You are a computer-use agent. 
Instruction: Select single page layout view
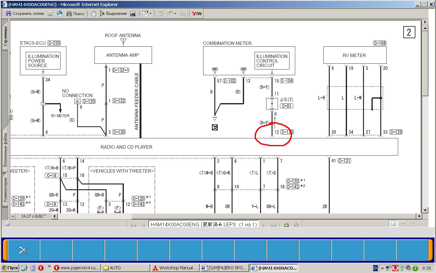point(393,224)
